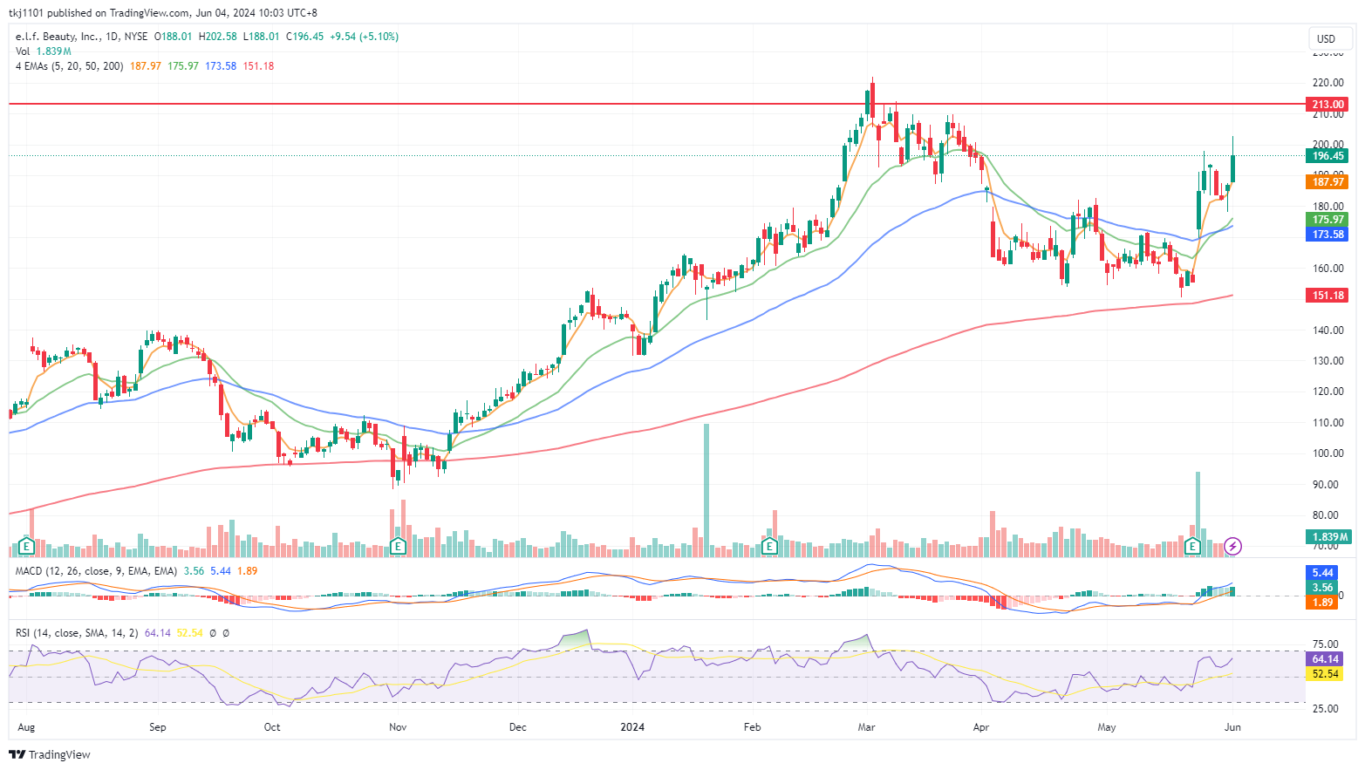Click the green 3.56 MACD histogram label

[1322, 587]
